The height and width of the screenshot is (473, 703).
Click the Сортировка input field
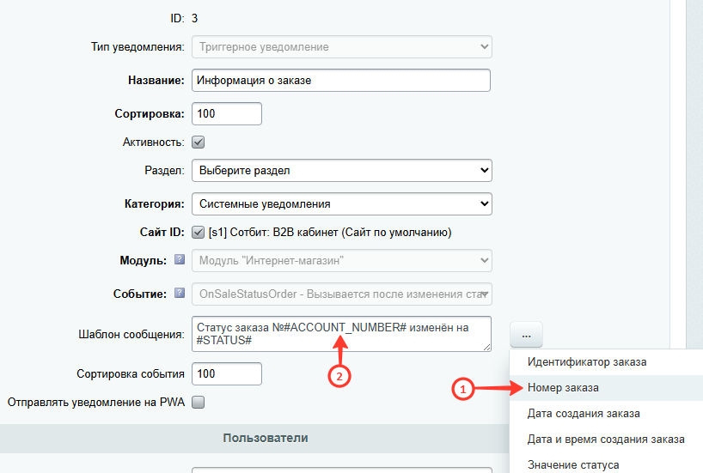tap(227, 114)
